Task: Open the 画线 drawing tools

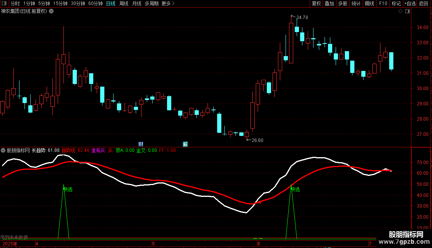Action: pyautogui.click(x=369, y=3)
